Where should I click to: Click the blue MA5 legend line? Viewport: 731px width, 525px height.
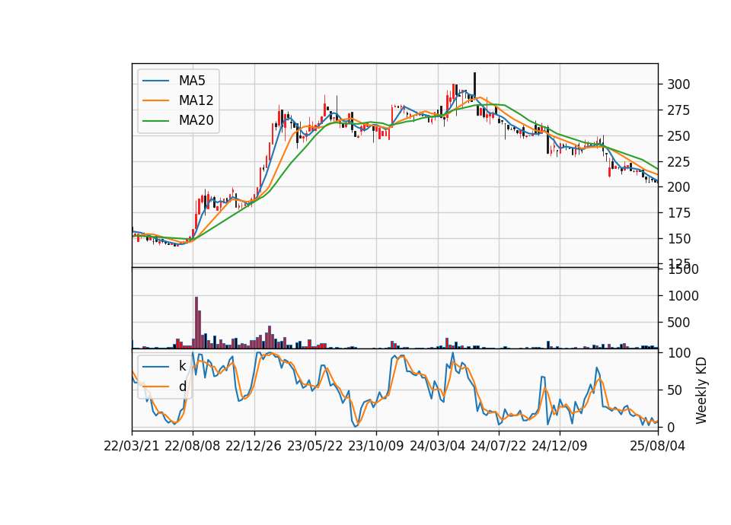156,81
